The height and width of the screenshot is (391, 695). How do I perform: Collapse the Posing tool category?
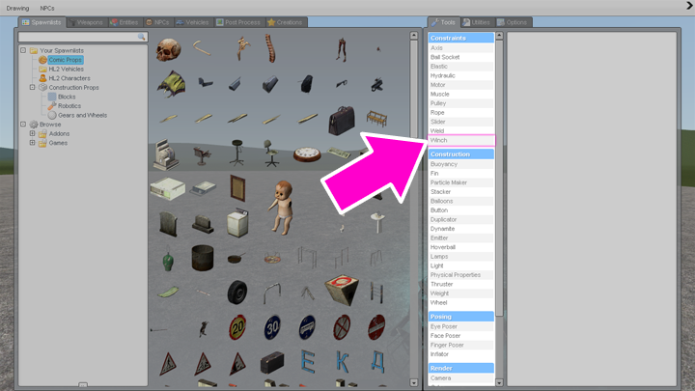pos(461,316)
